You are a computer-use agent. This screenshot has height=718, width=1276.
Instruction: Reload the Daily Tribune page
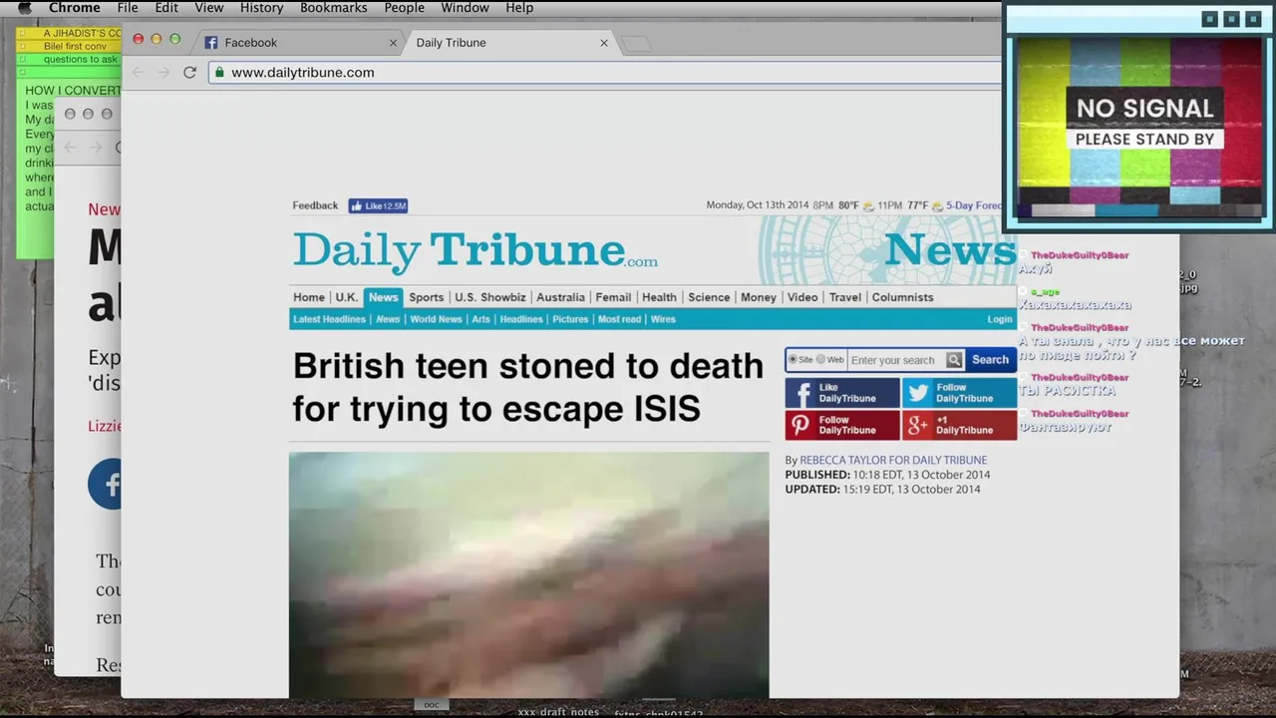tap(189, 73)
